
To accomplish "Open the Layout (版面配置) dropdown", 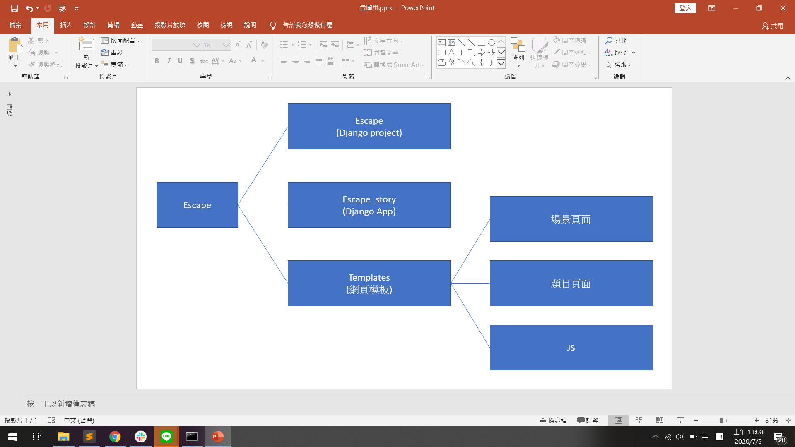I will pos(120,41).
